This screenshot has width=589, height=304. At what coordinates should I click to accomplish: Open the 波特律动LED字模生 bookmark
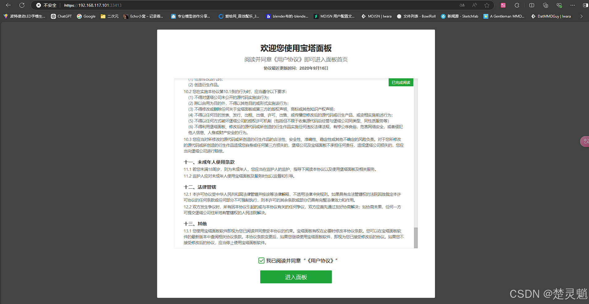[x=24, y=16]
